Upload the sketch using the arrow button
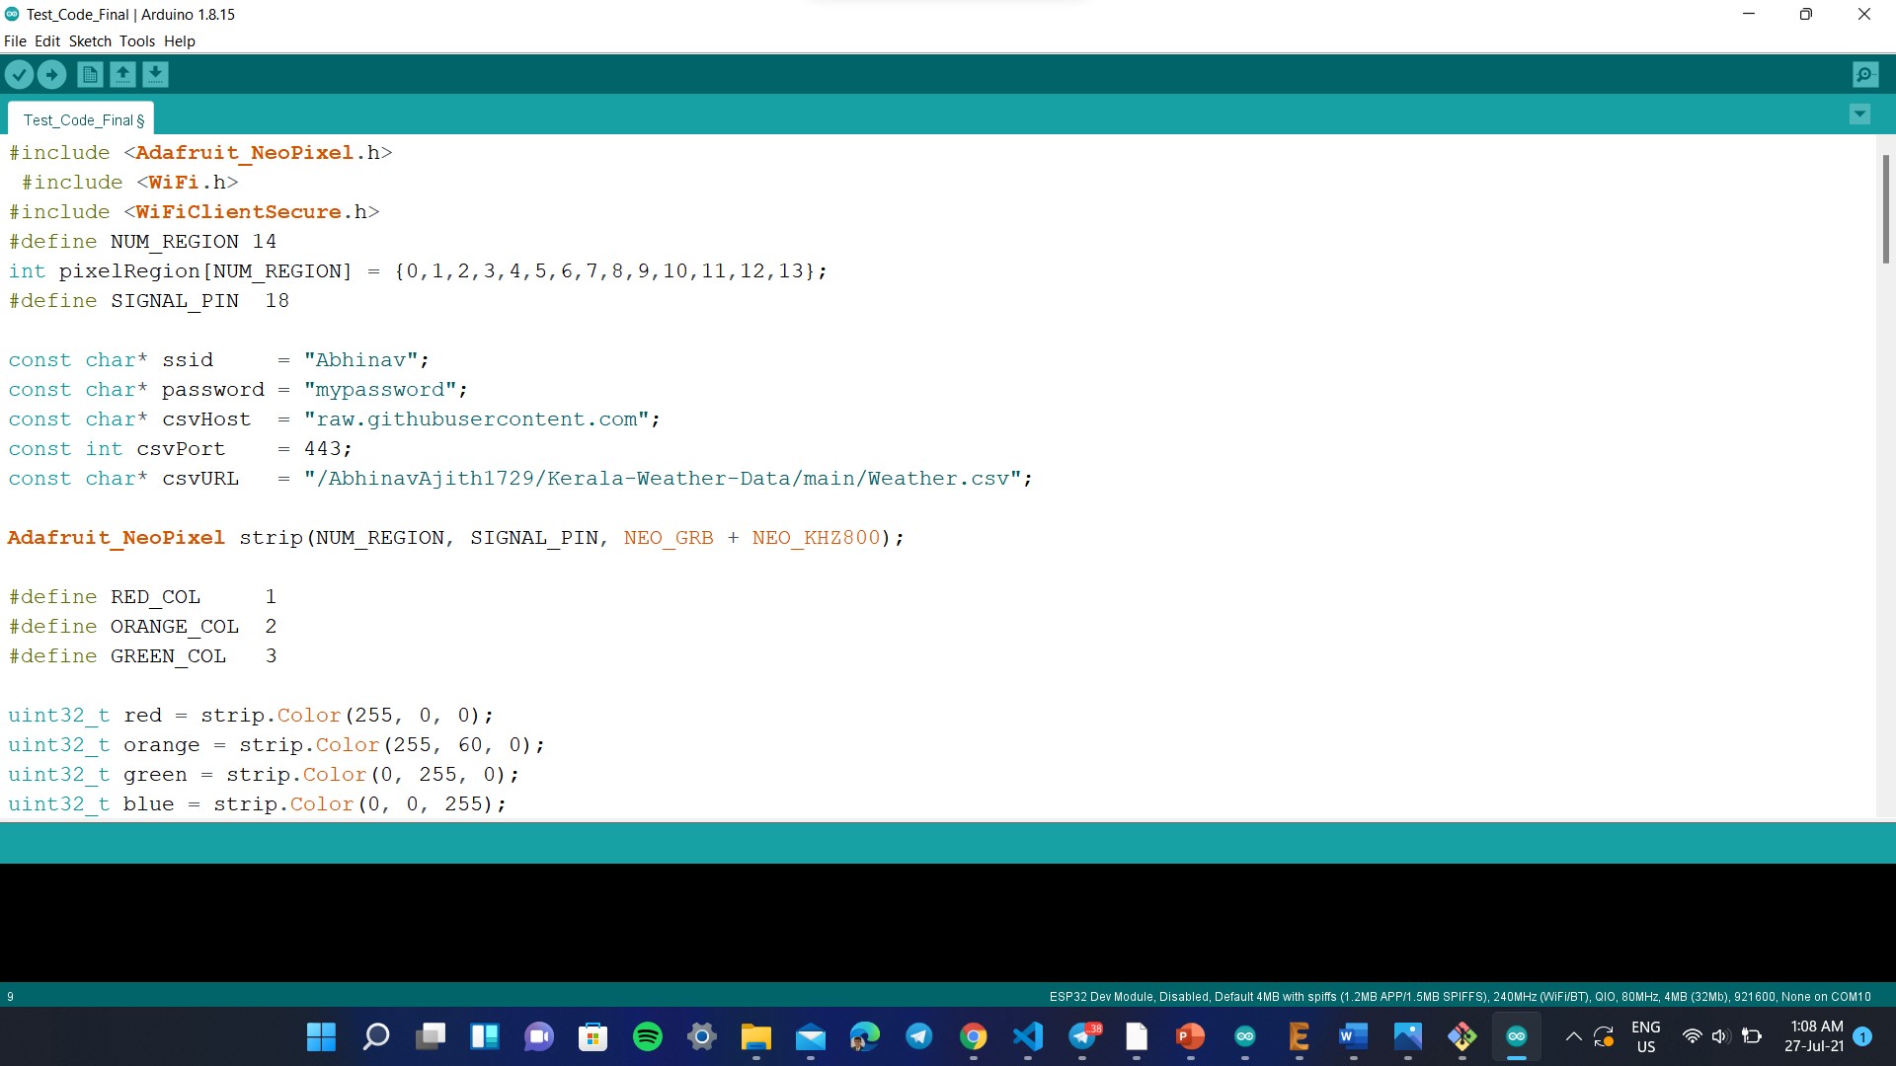 [51, 74]
